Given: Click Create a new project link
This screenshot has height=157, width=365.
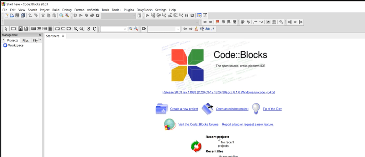Looking at the screenshot, I should point(184,109).
